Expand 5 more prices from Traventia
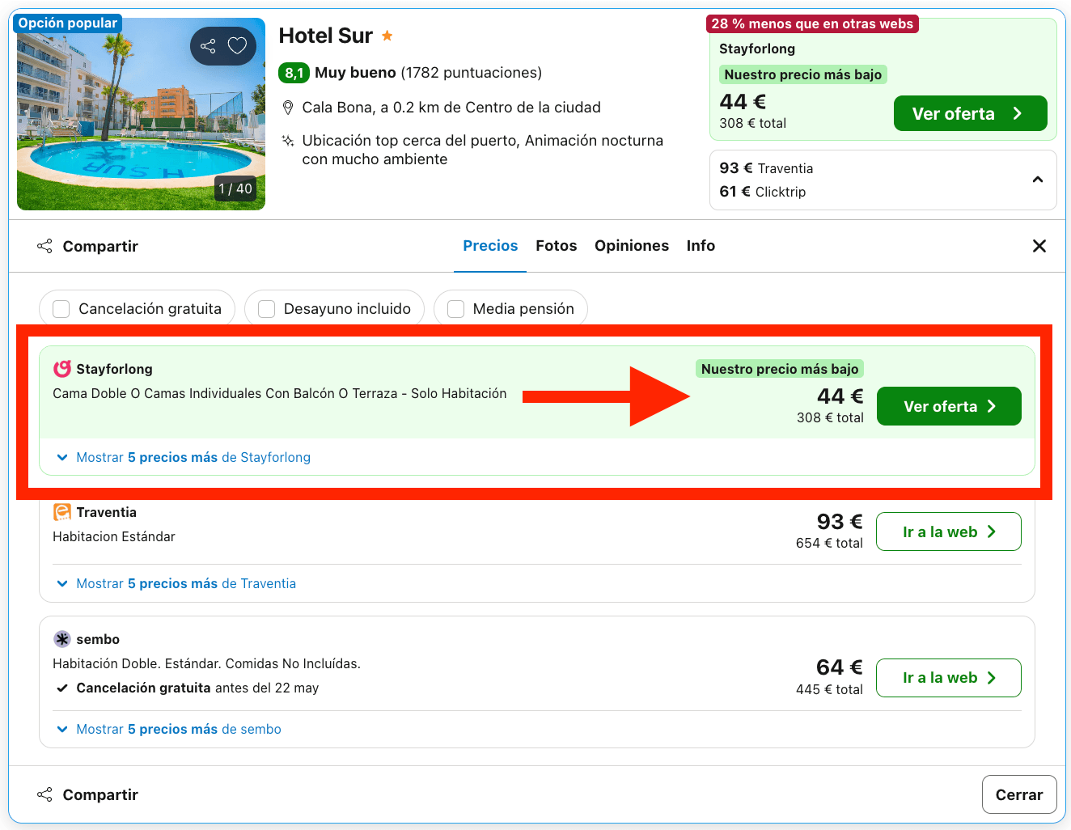This screenshot has height=830, width=1071. pyautogui.click(x=176, y=584)
